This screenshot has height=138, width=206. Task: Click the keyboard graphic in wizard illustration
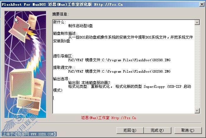point(28,103)
